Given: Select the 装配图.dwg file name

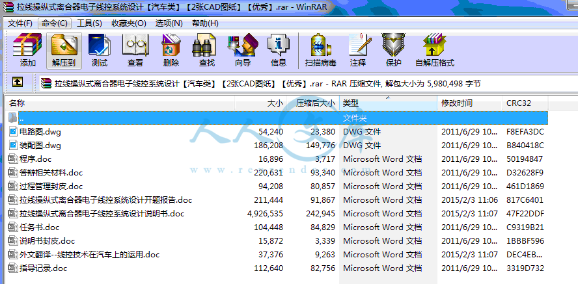Looking at the screenshot, I should tap(40, 146).
